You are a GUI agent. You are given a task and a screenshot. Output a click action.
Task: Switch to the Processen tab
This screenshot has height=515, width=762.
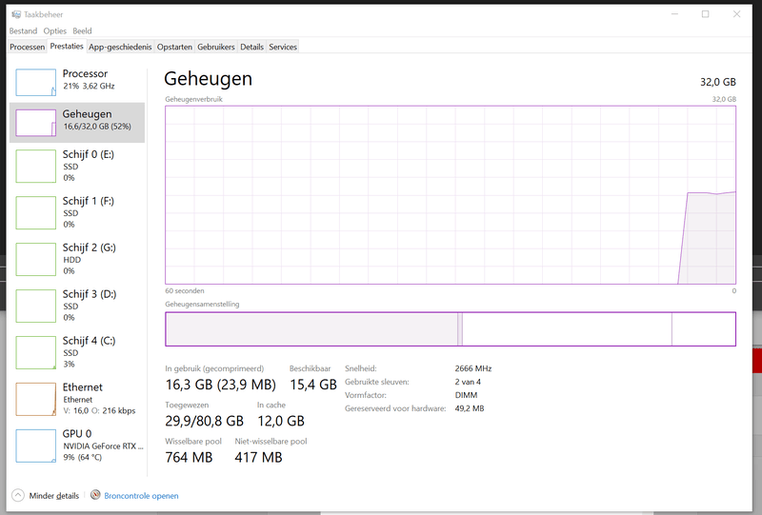point(28,47)
